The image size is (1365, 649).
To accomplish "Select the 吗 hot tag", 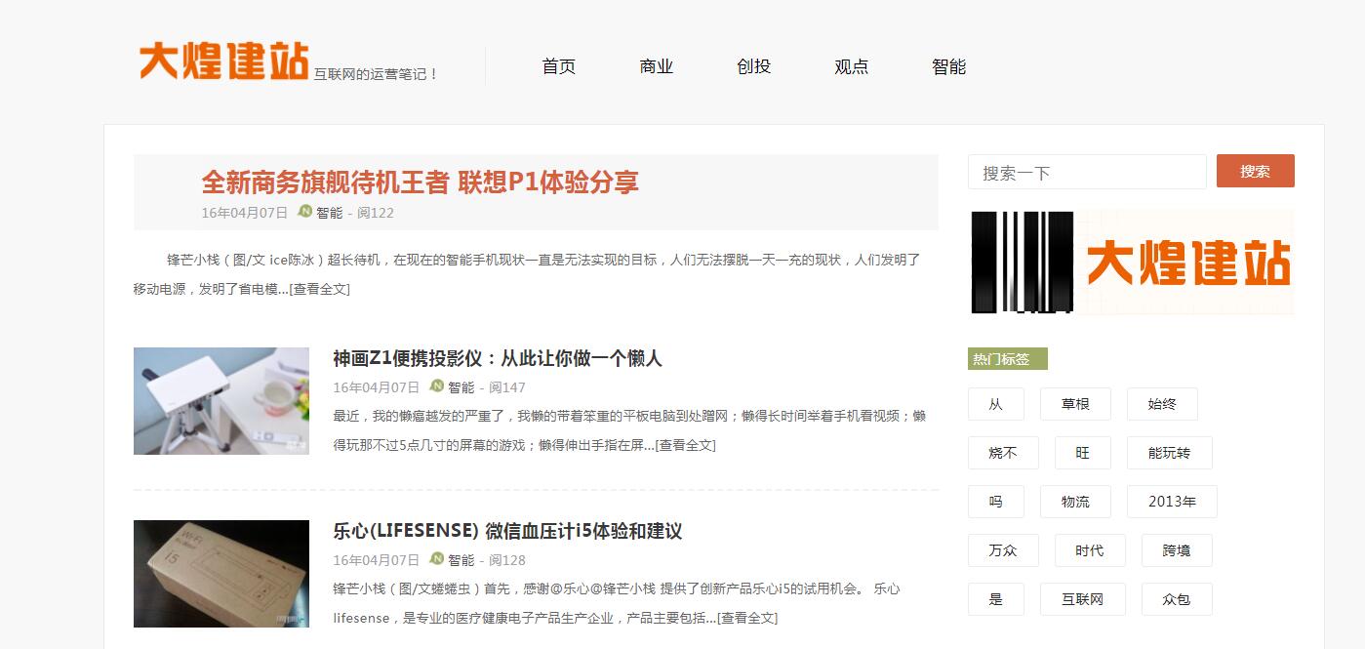I will click(x=996, y=502).
